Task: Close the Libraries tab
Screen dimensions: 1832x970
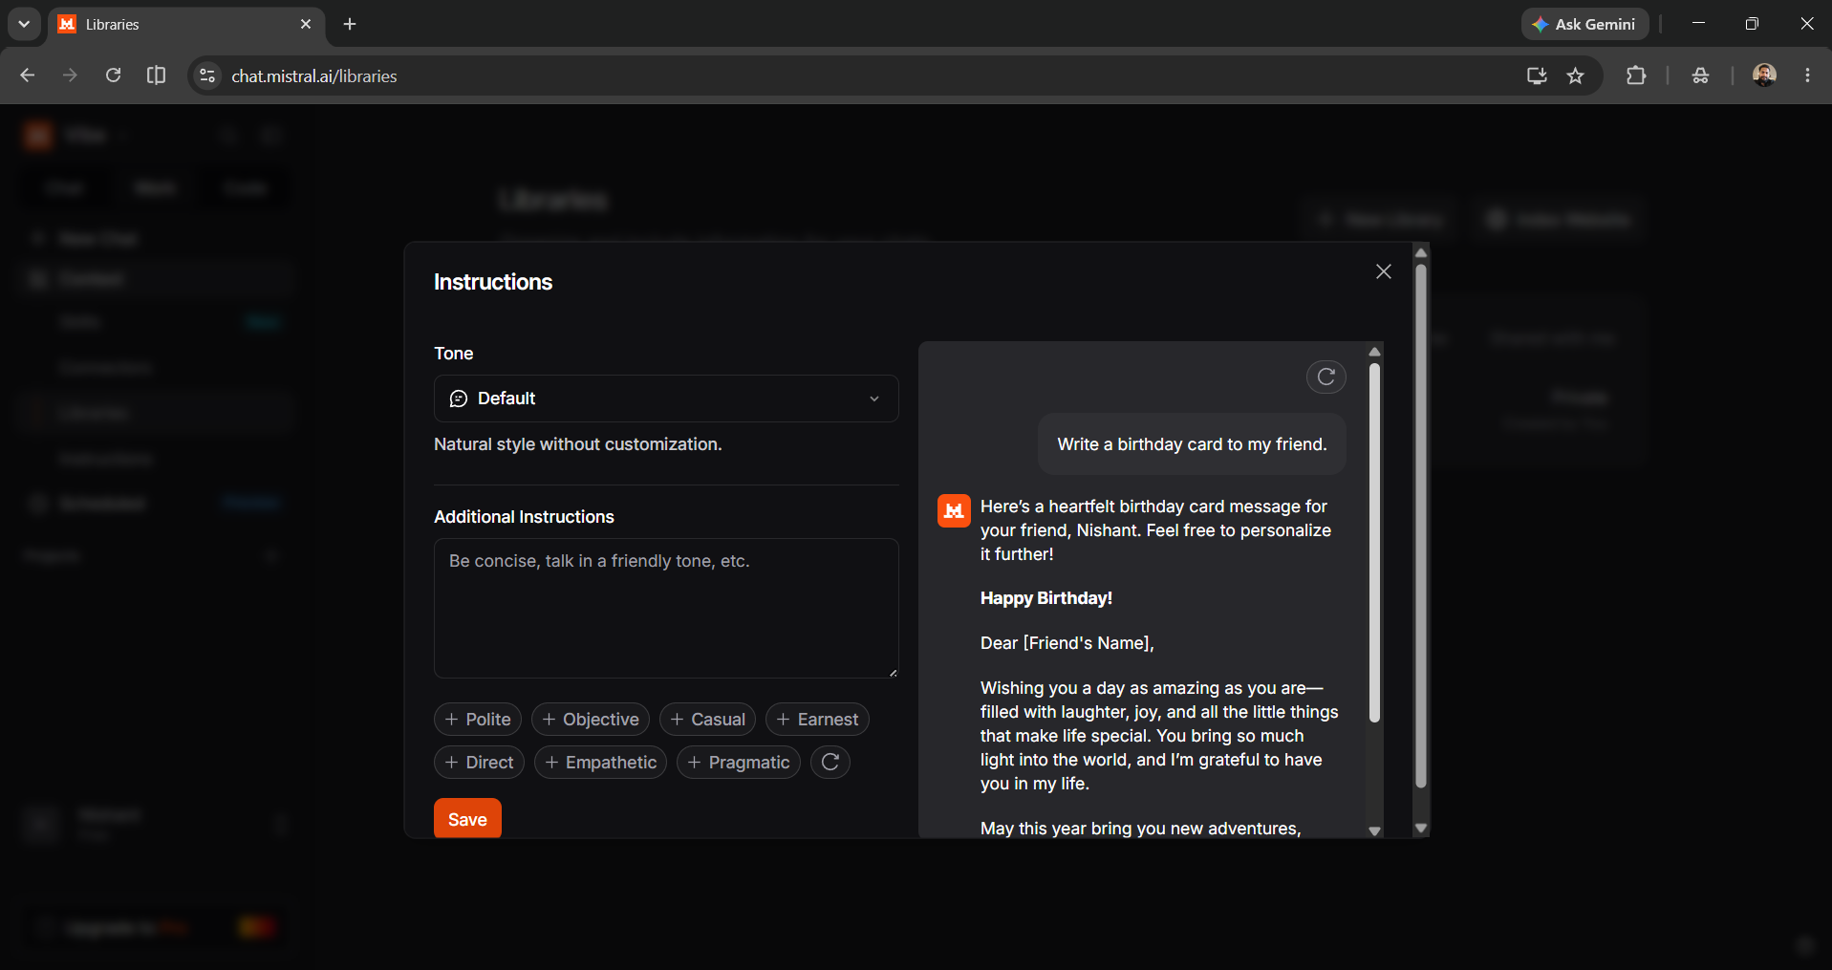Action: [x=306, y=24]
